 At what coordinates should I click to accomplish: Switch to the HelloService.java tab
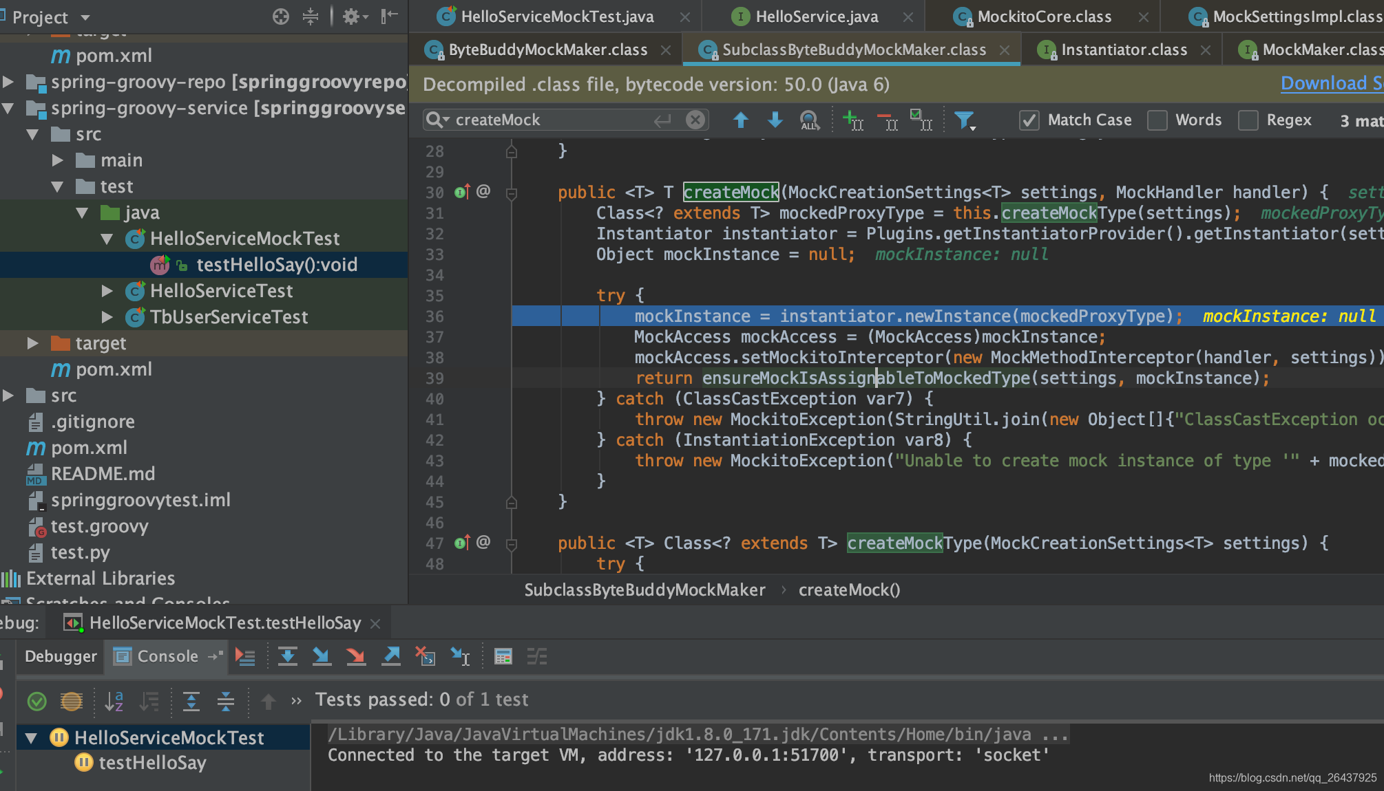click(x=816, y=16)
